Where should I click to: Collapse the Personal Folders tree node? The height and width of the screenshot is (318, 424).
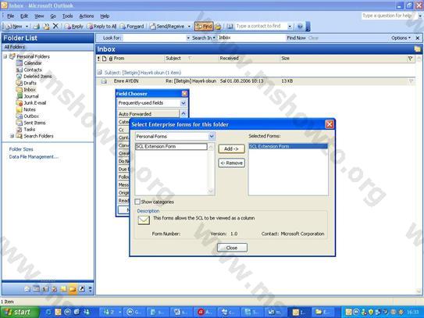pyautogui.click(x=5, y=56)
